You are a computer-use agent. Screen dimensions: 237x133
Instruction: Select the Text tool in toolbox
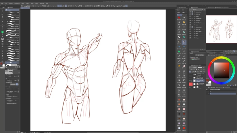pos(2,56)
